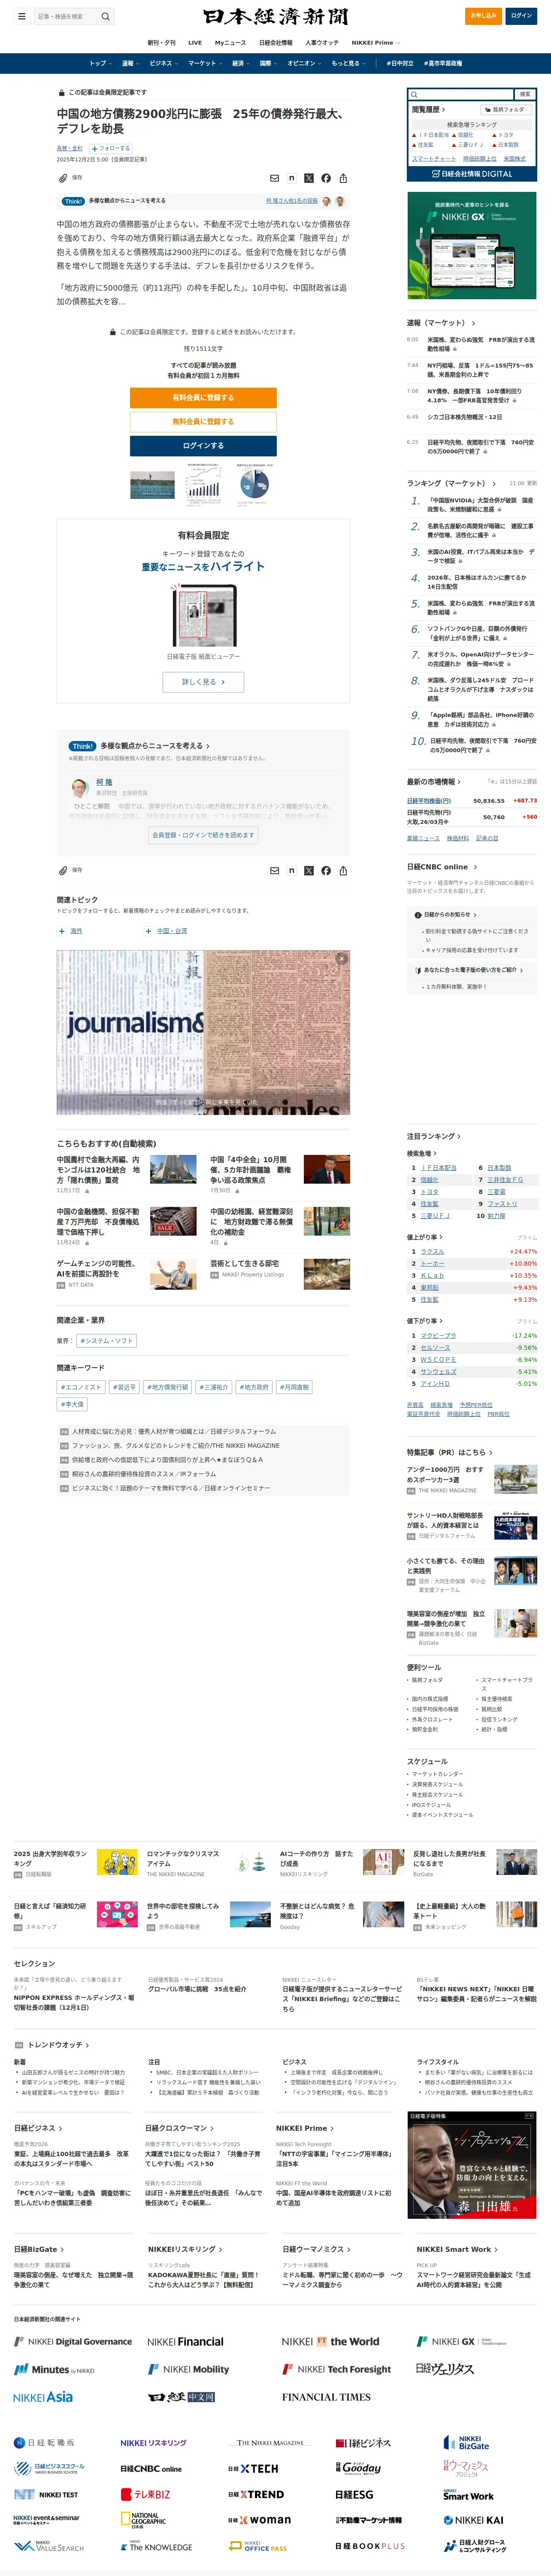Viewport: 551px width, 2576px height.
Task: Click the top-right ログイン button
Action: click(x=521, y=16)
